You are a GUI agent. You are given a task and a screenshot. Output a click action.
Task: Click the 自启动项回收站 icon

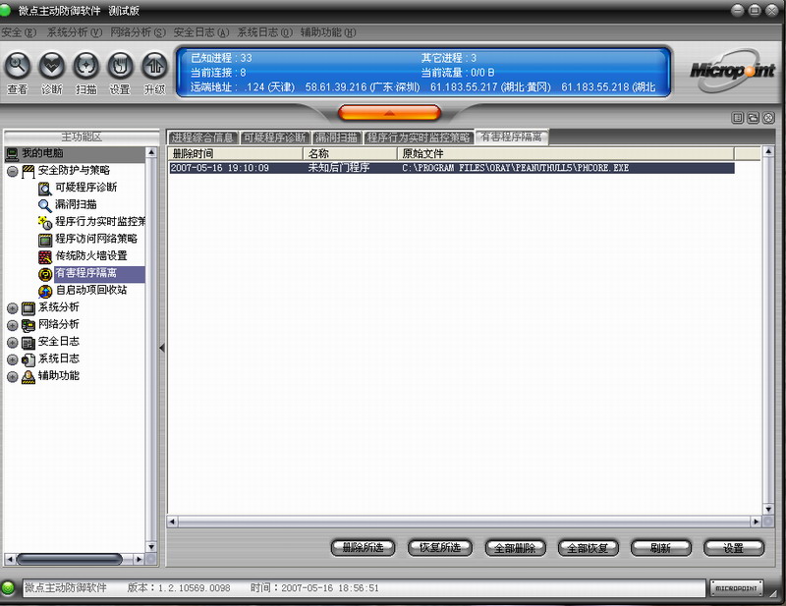point(45,292)
